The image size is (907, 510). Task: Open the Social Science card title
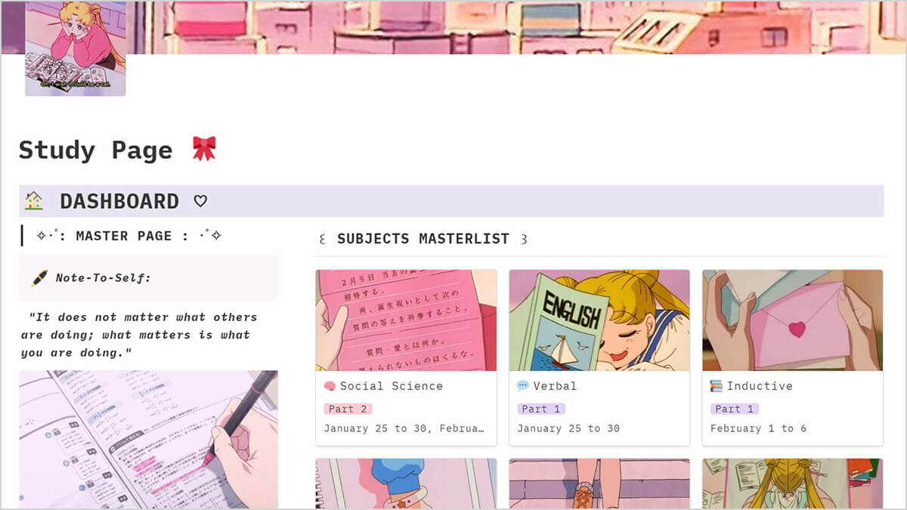(x=392, y=386)
